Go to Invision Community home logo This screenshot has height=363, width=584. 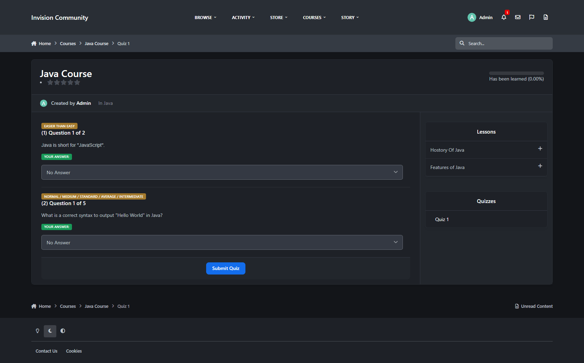coord(60,17)
